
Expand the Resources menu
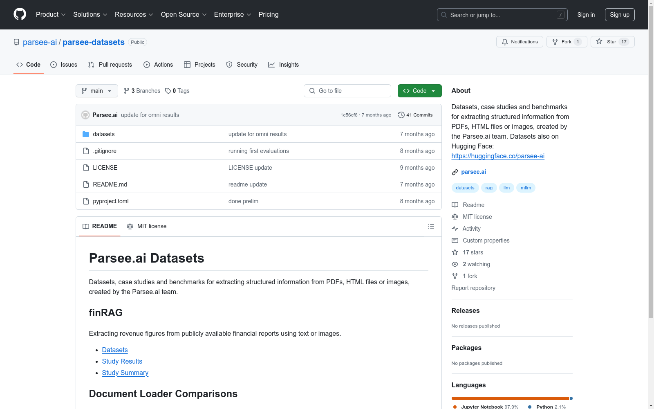point(134,14)
